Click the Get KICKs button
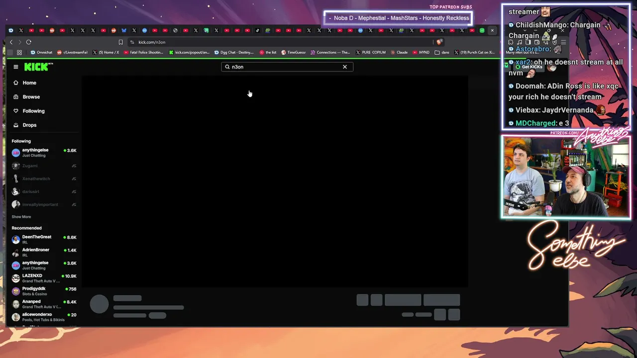 pyautogui.click(x=529, y=67)
